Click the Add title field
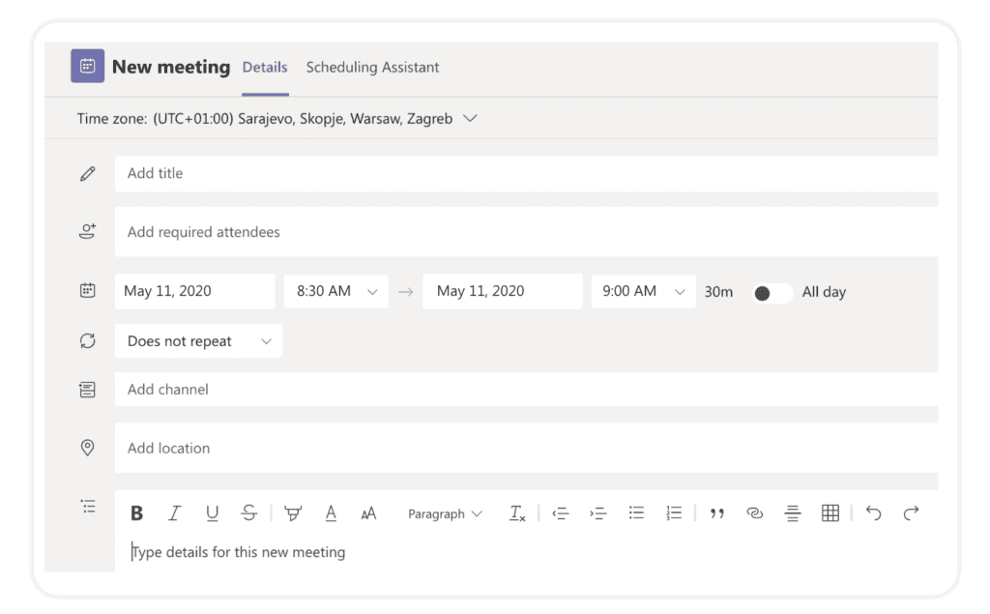 [522, 174]
